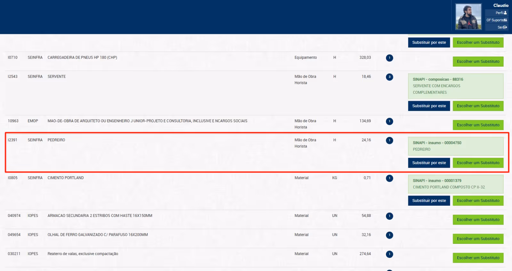This screenshot has height=271, width=512.
Task: Click count badge on PEDREIRO row
Action: click(x=389, y=140)
